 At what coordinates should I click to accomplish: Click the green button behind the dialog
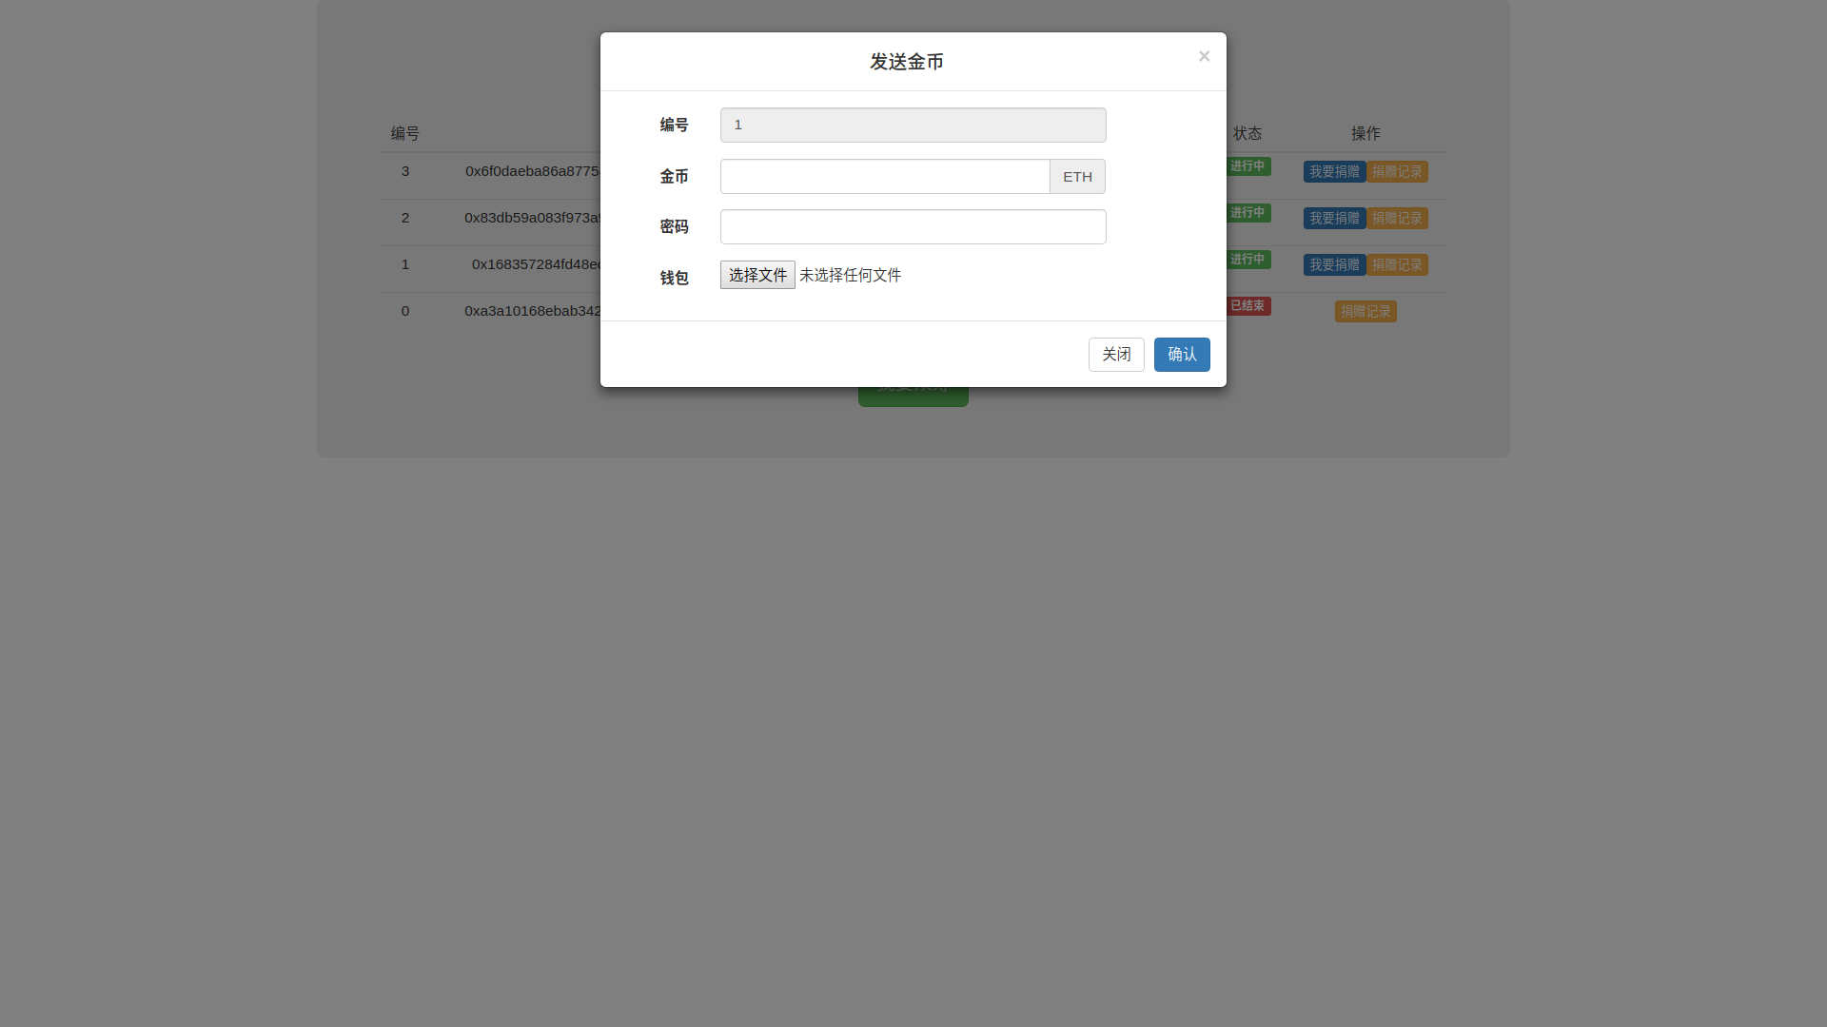[913, 397]
